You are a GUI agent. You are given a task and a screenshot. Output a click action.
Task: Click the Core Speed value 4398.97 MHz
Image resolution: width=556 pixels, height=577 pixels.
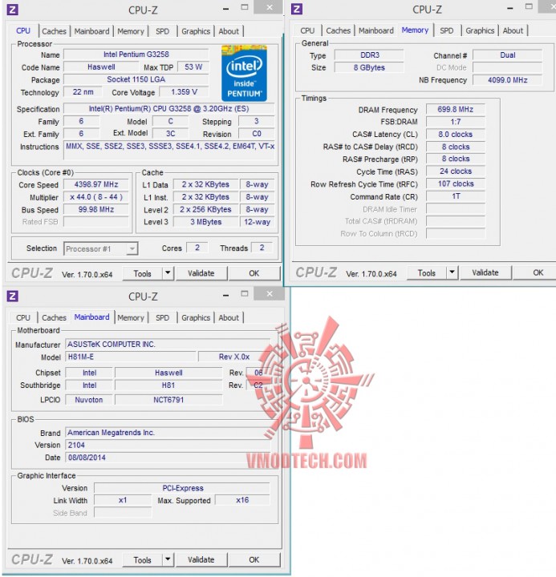95,184
